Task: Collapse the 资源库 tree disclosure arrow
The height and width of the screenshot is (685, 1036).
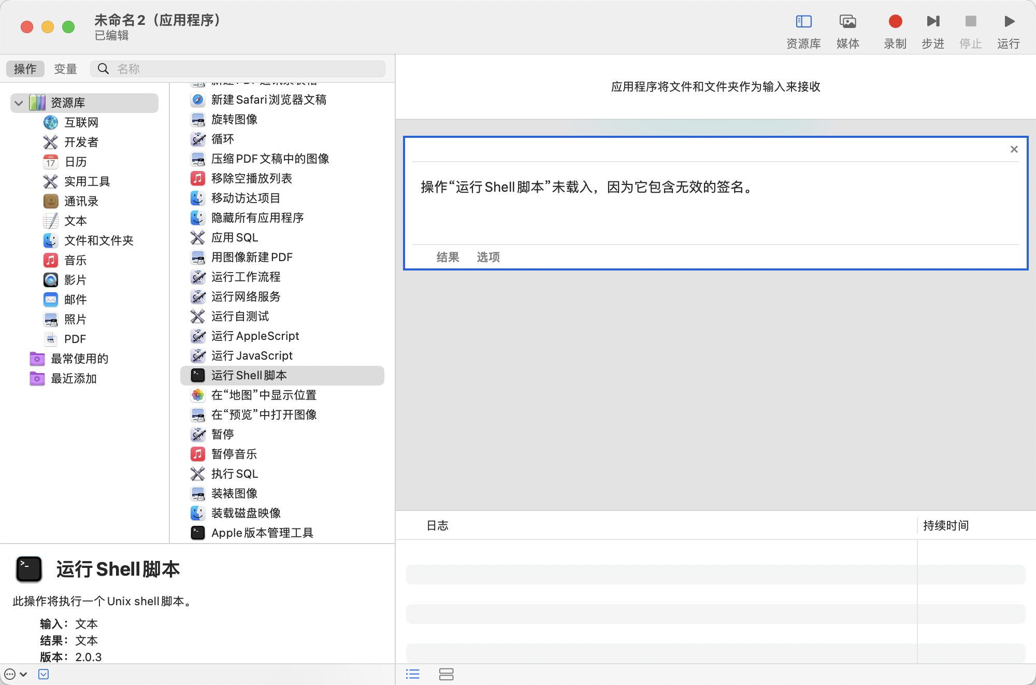Action: click(x=19, y=103)
